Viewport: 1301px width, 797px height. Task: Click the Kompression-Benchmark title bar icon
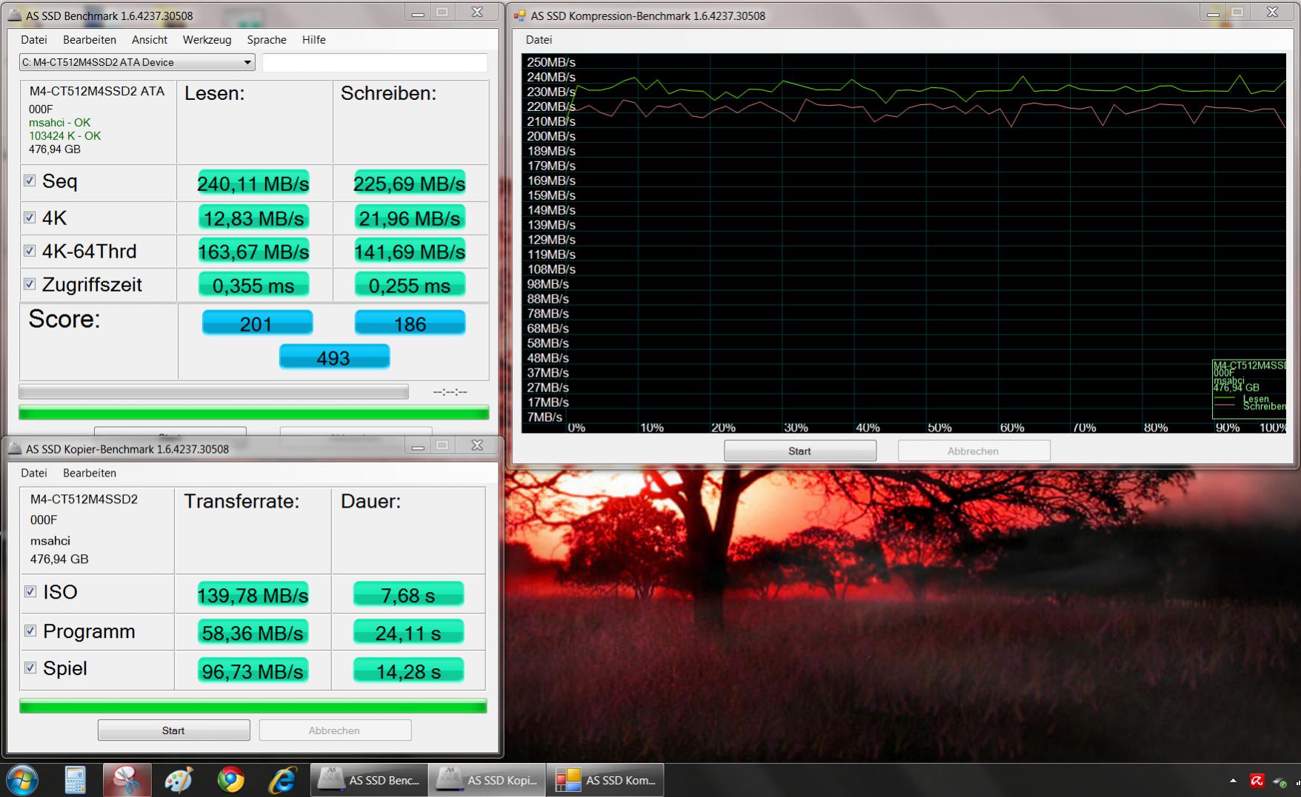coord(519,16)
